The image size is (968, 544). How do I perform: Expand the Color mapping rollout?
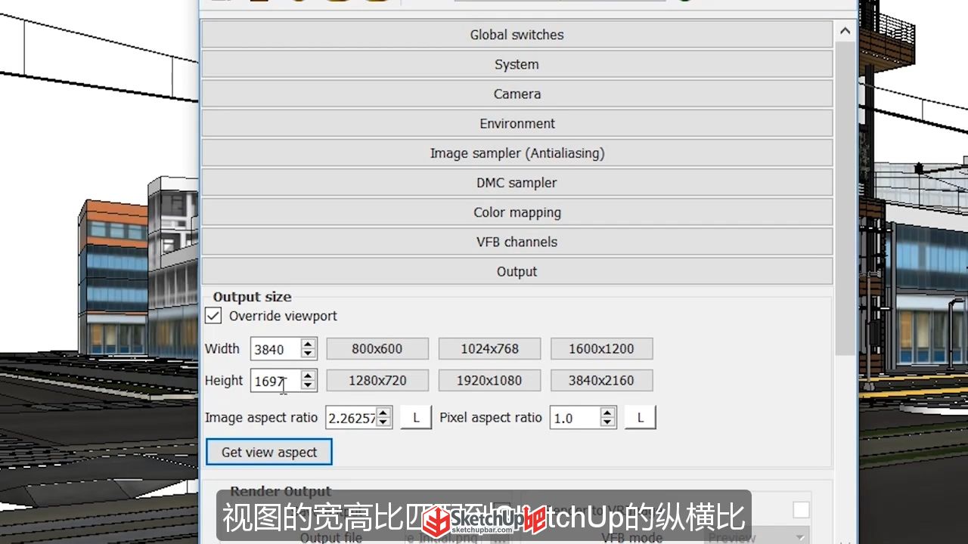coord(517,212)
